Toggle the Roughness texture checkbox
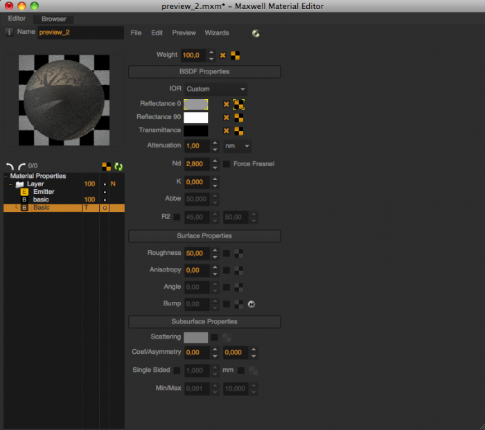 tap(227, 253)
